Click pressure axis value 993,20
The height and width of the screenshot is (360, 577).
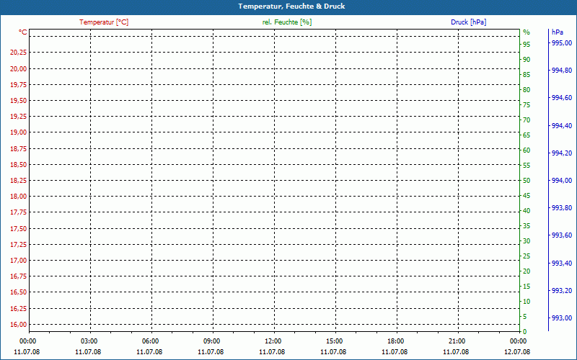(562, 291)
